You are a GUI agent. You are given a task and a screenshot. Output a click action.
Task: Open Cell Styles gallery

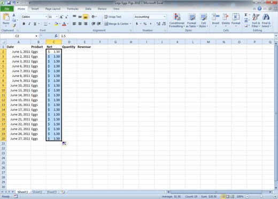[x=203, y=20]
